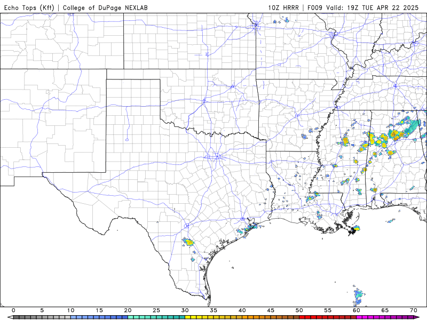Click the "F009 Valid: 19Z TUE APR 22 2025" text
This screenshot has height=320, width=427.
[363, 7]
